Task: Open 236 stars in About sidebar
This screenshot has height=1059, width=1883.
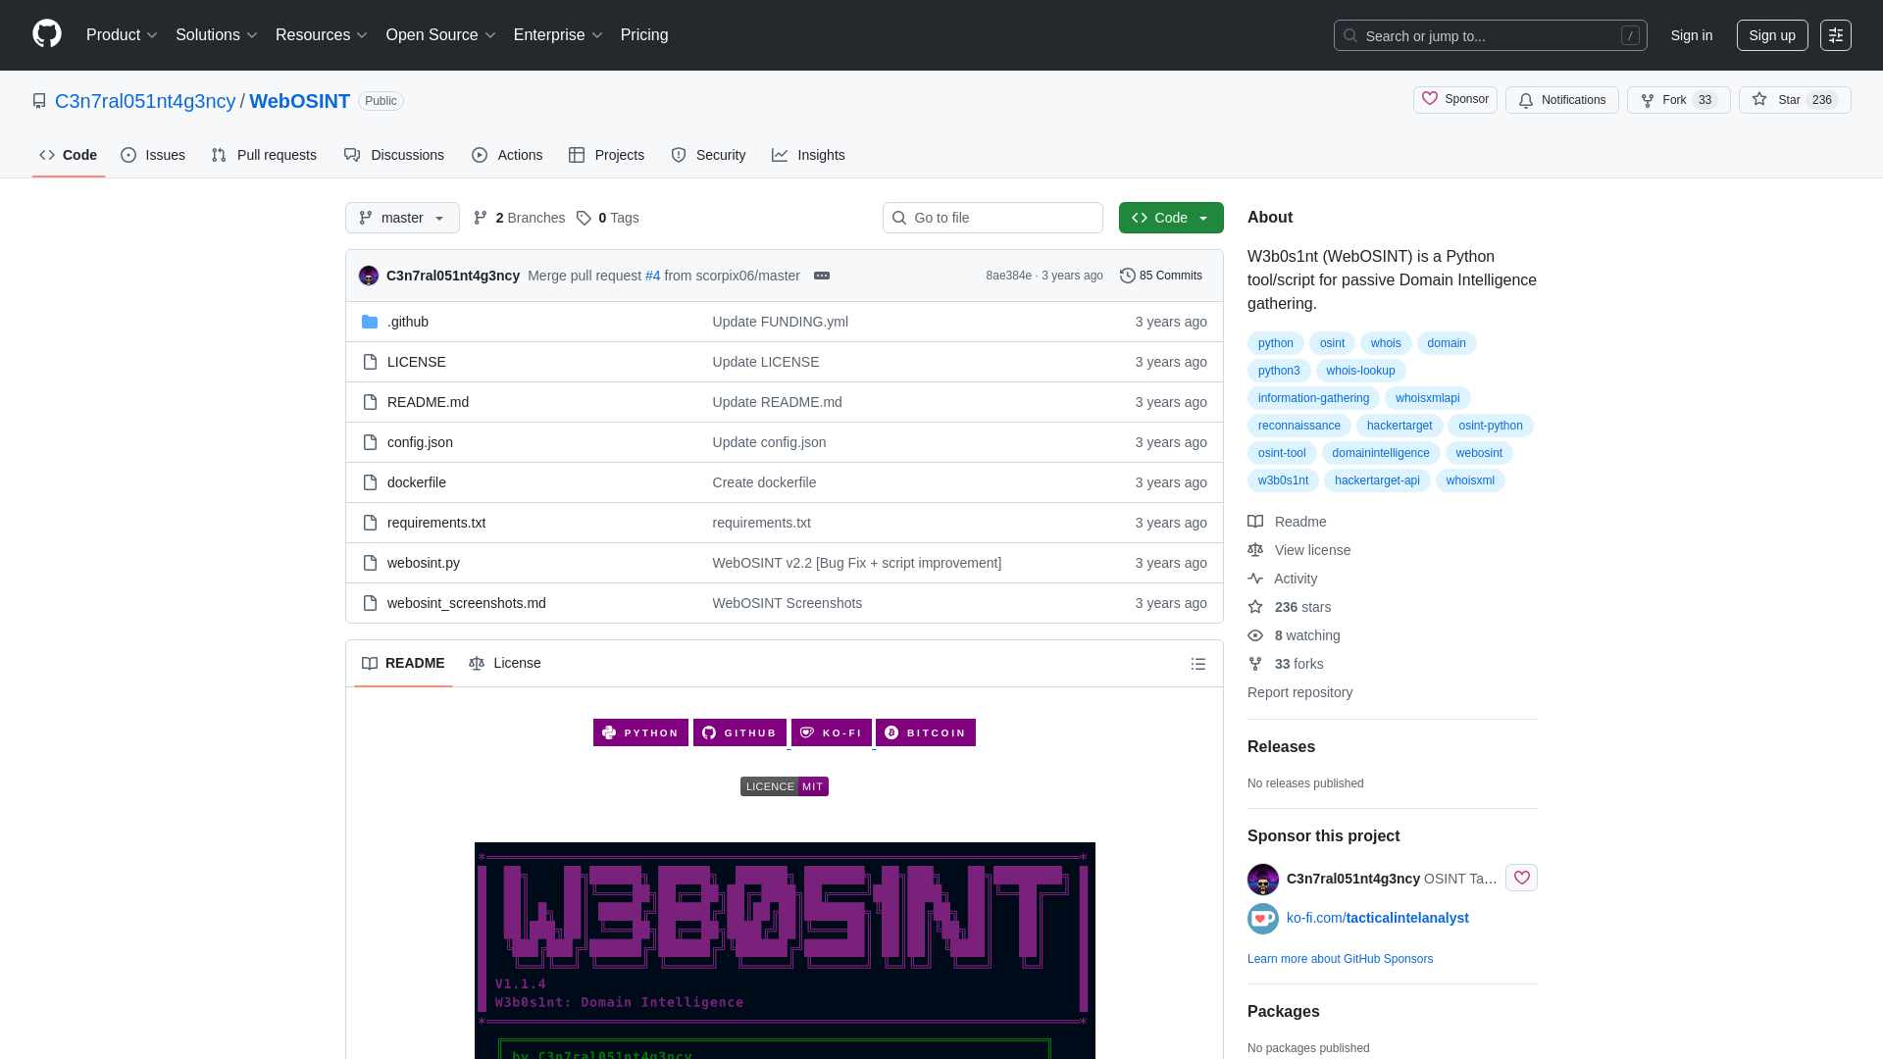Action: (x=1290, y=607)
